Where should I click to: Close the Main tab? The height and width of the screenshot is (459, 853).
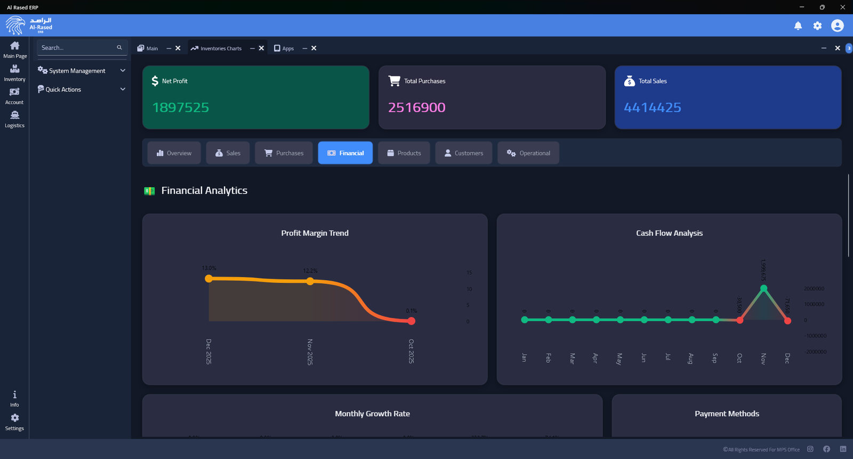coord(178,48)
